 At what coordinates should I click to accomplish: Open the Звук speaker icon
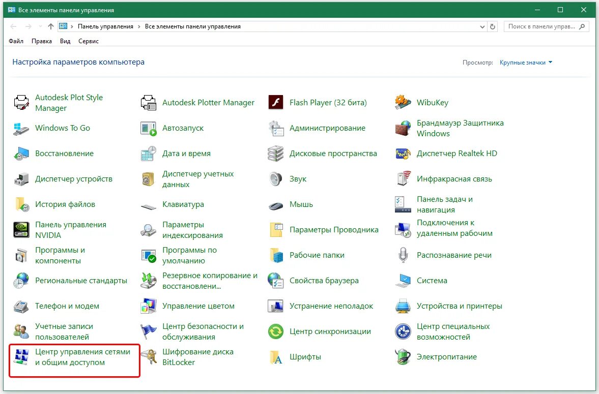276,179
